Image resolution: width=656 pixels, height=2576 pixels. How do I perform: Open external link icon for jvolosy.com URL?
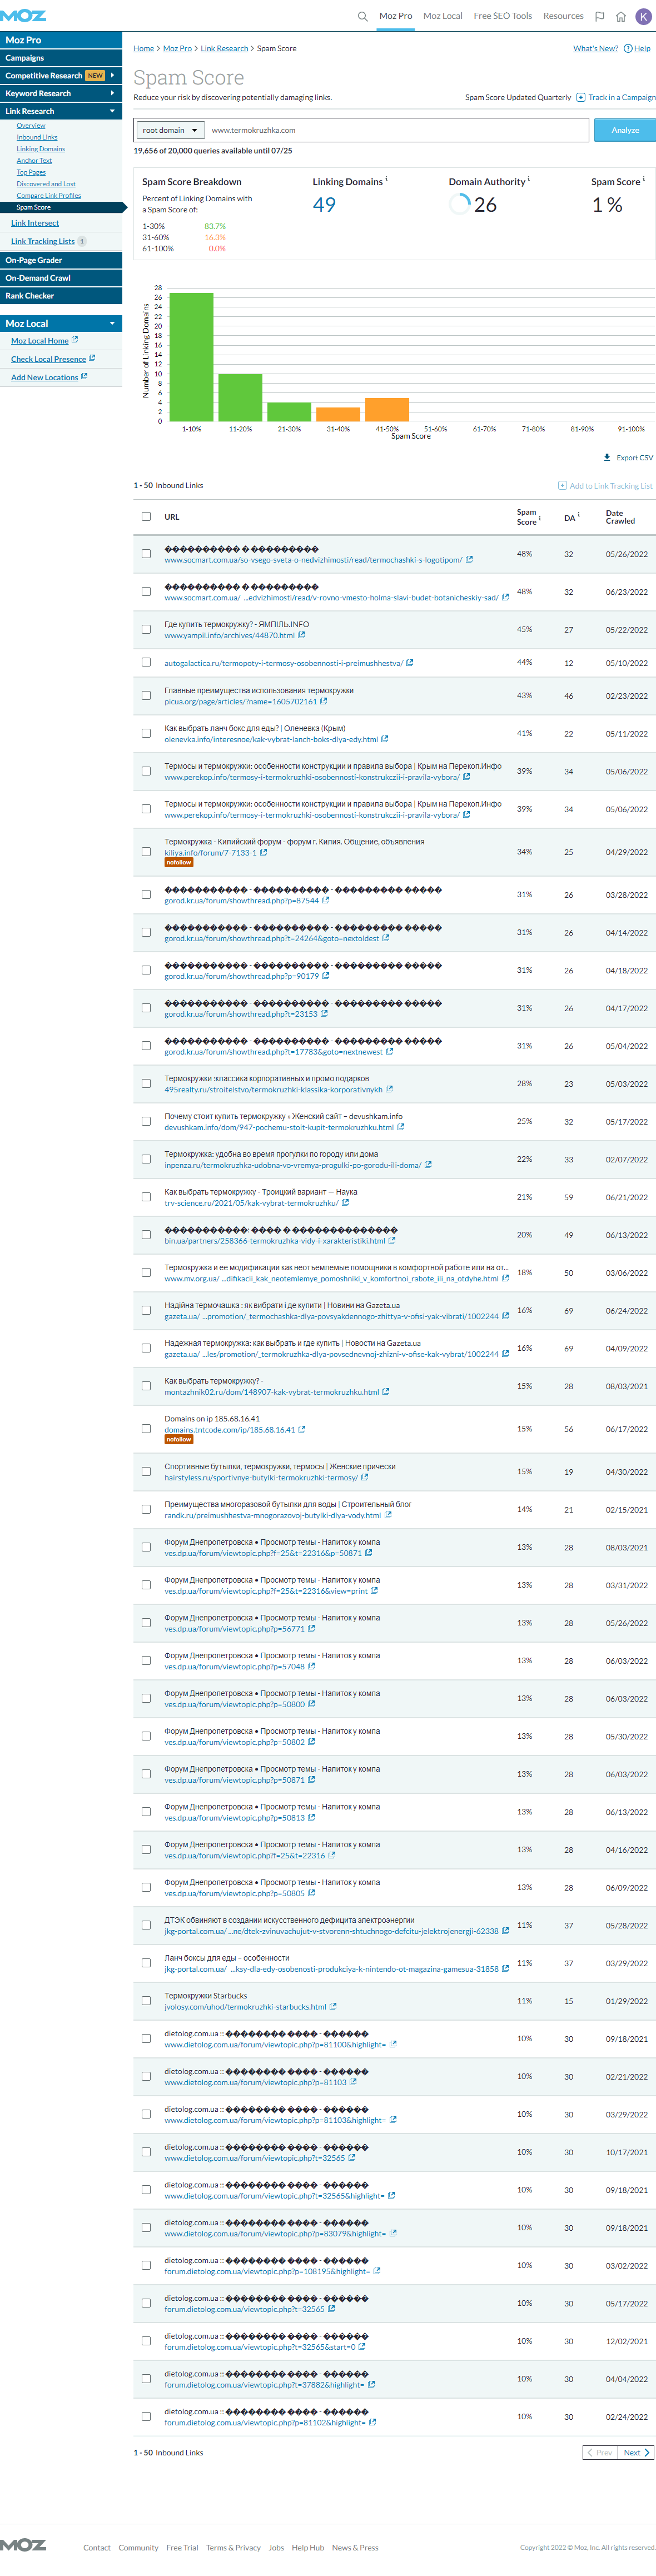(333, 2006)
